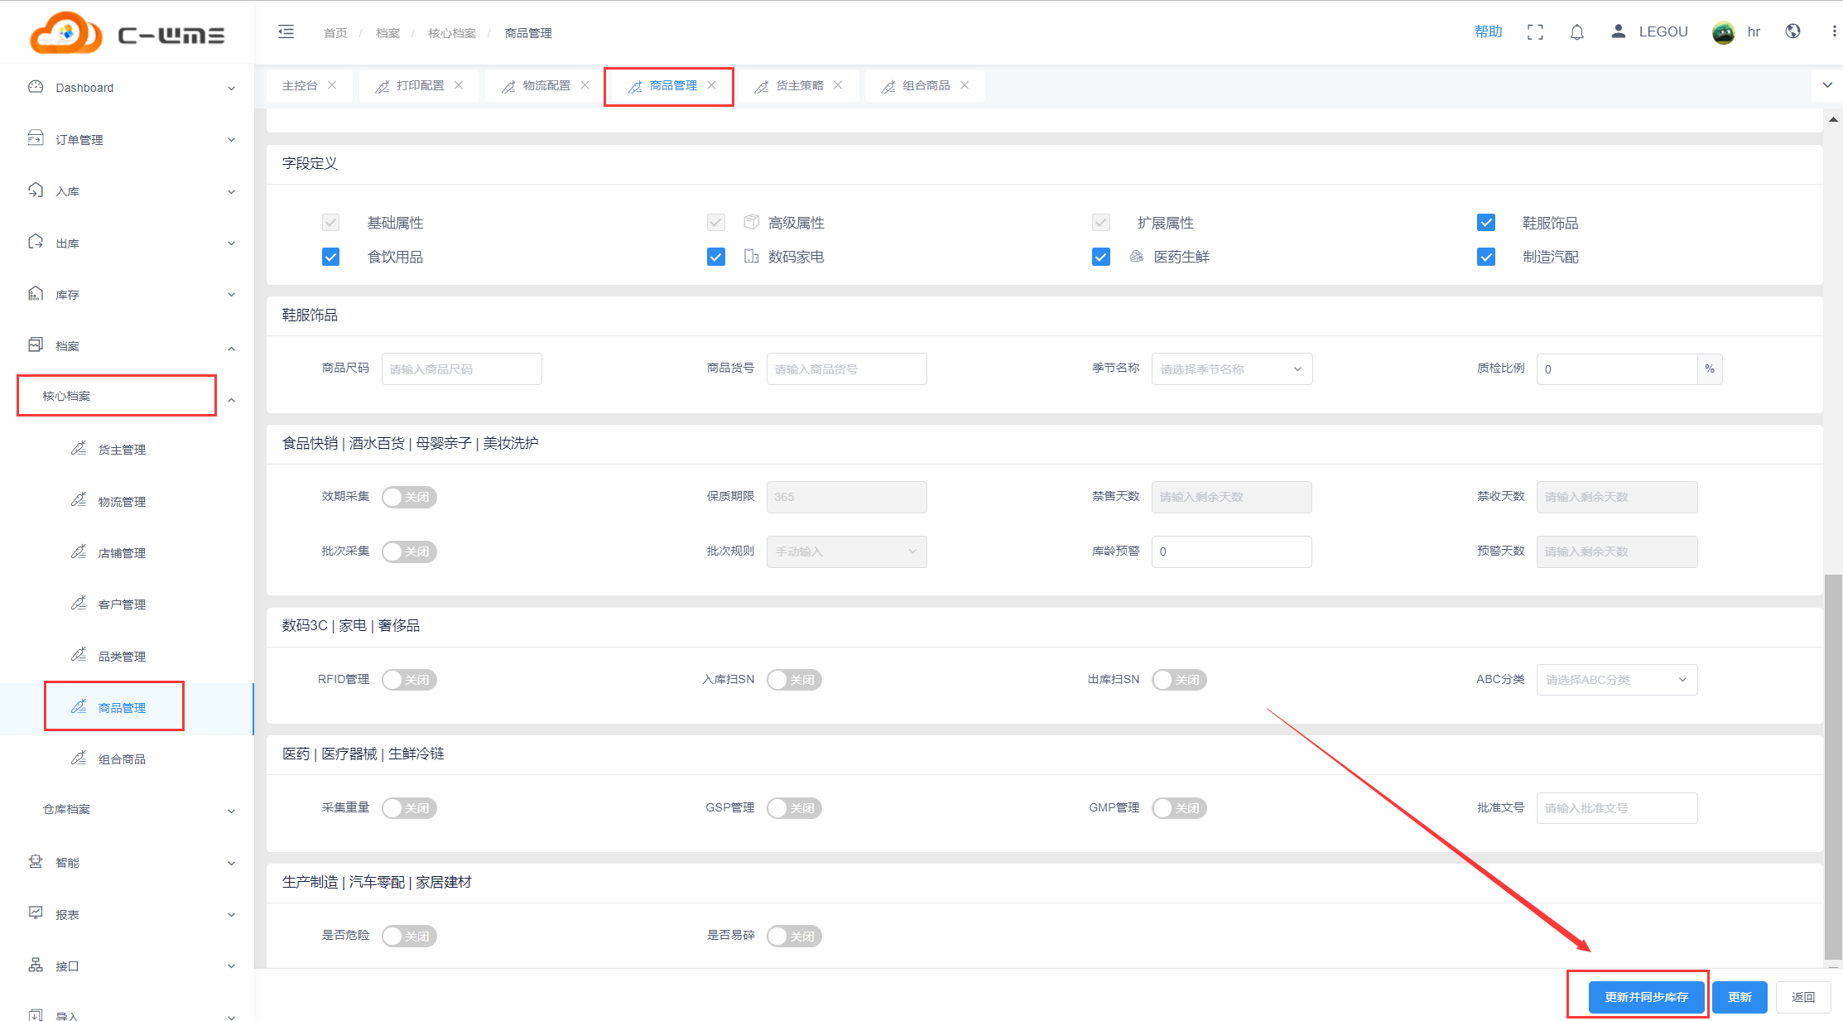Click the 更新 button
This screenshot has height=1021, width=1843.
pos(1740,997)
